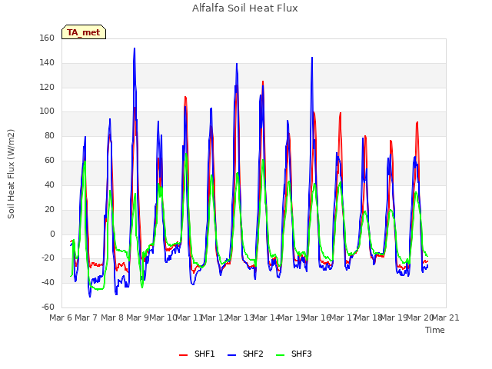Click the Mar 6 x-axis date
The width and height of the screenshot is (492, 369).
click(x=61, y=317)
